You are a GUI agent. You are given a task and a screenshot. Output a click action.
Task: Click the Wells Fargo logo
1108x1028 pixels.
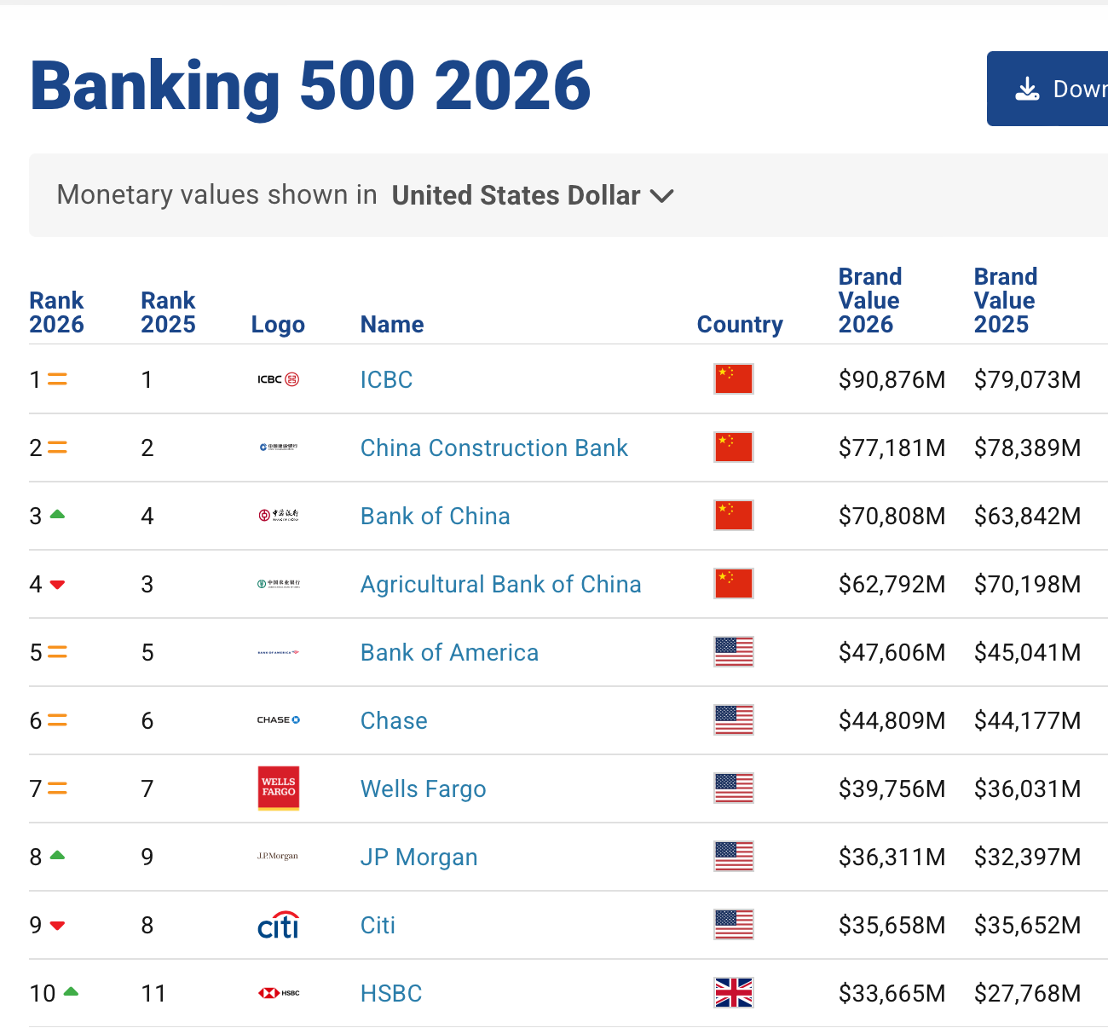pyautogui.click(x=279, y=788)
